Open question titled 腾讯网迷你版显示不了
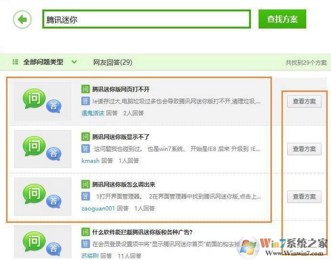 pos(121,137)
